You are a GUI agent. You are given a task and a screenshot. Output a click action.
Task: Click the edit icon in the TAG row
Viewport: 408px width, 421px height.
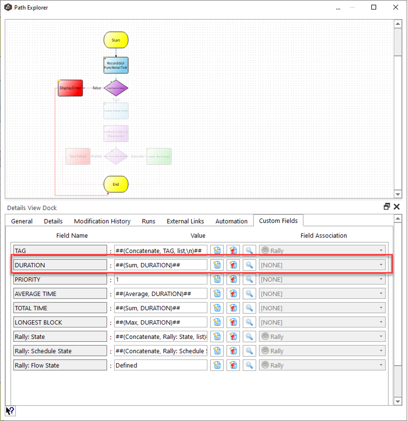pyautogui.click(x=217, y=251)
